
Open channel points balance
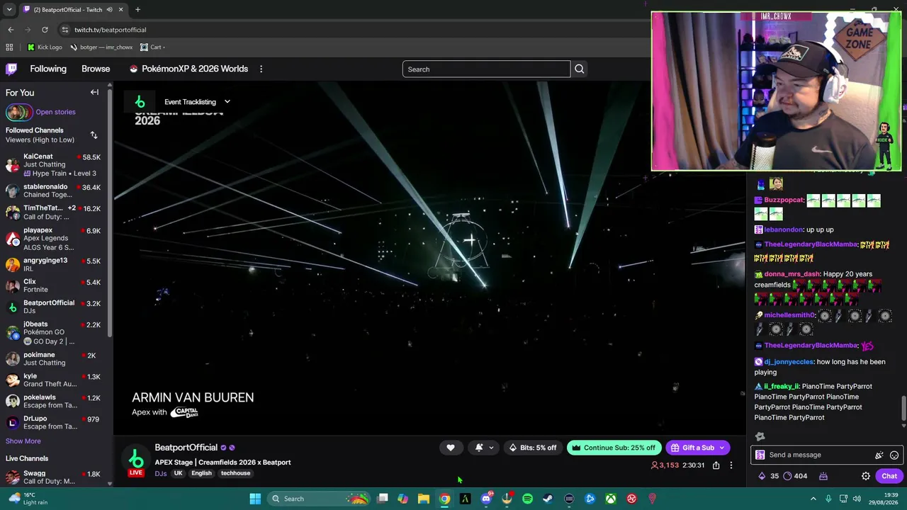(796, 476)
